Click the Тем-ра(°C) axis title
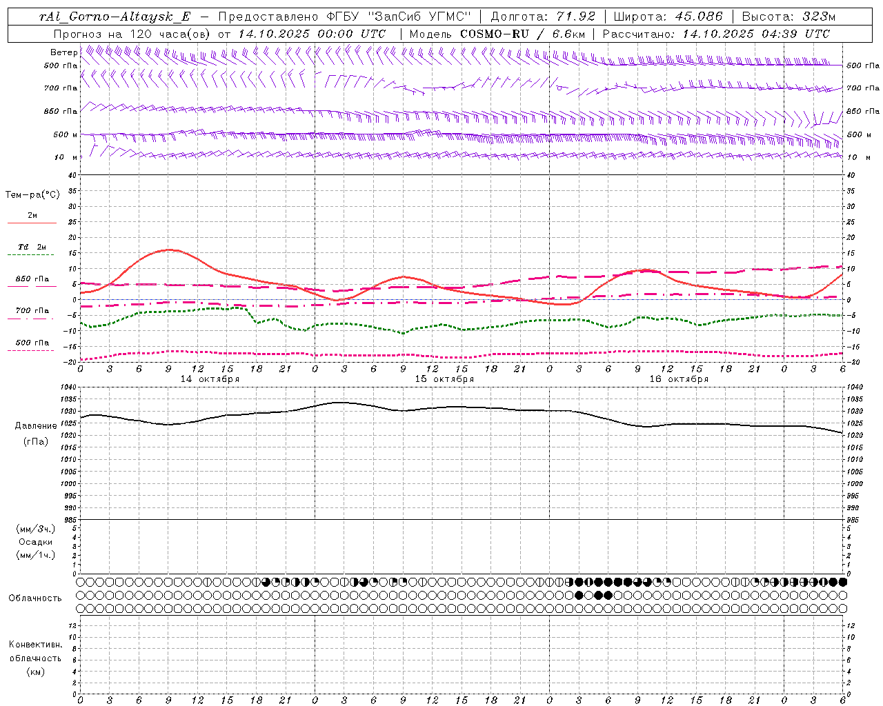The image size is (883, 706). pos(32,195)
